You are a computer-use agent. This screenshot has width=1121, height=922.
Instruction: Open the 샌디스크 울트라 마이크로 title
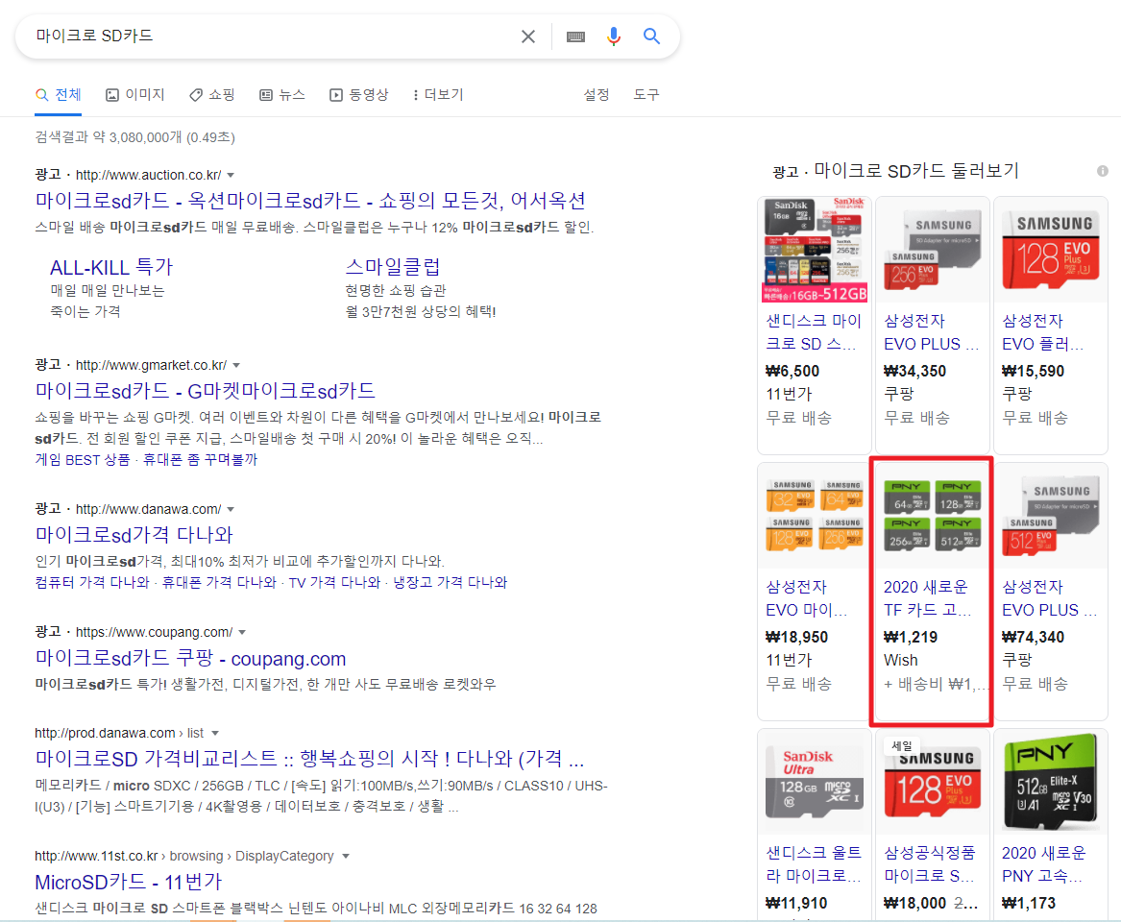(x=814, y=864)
